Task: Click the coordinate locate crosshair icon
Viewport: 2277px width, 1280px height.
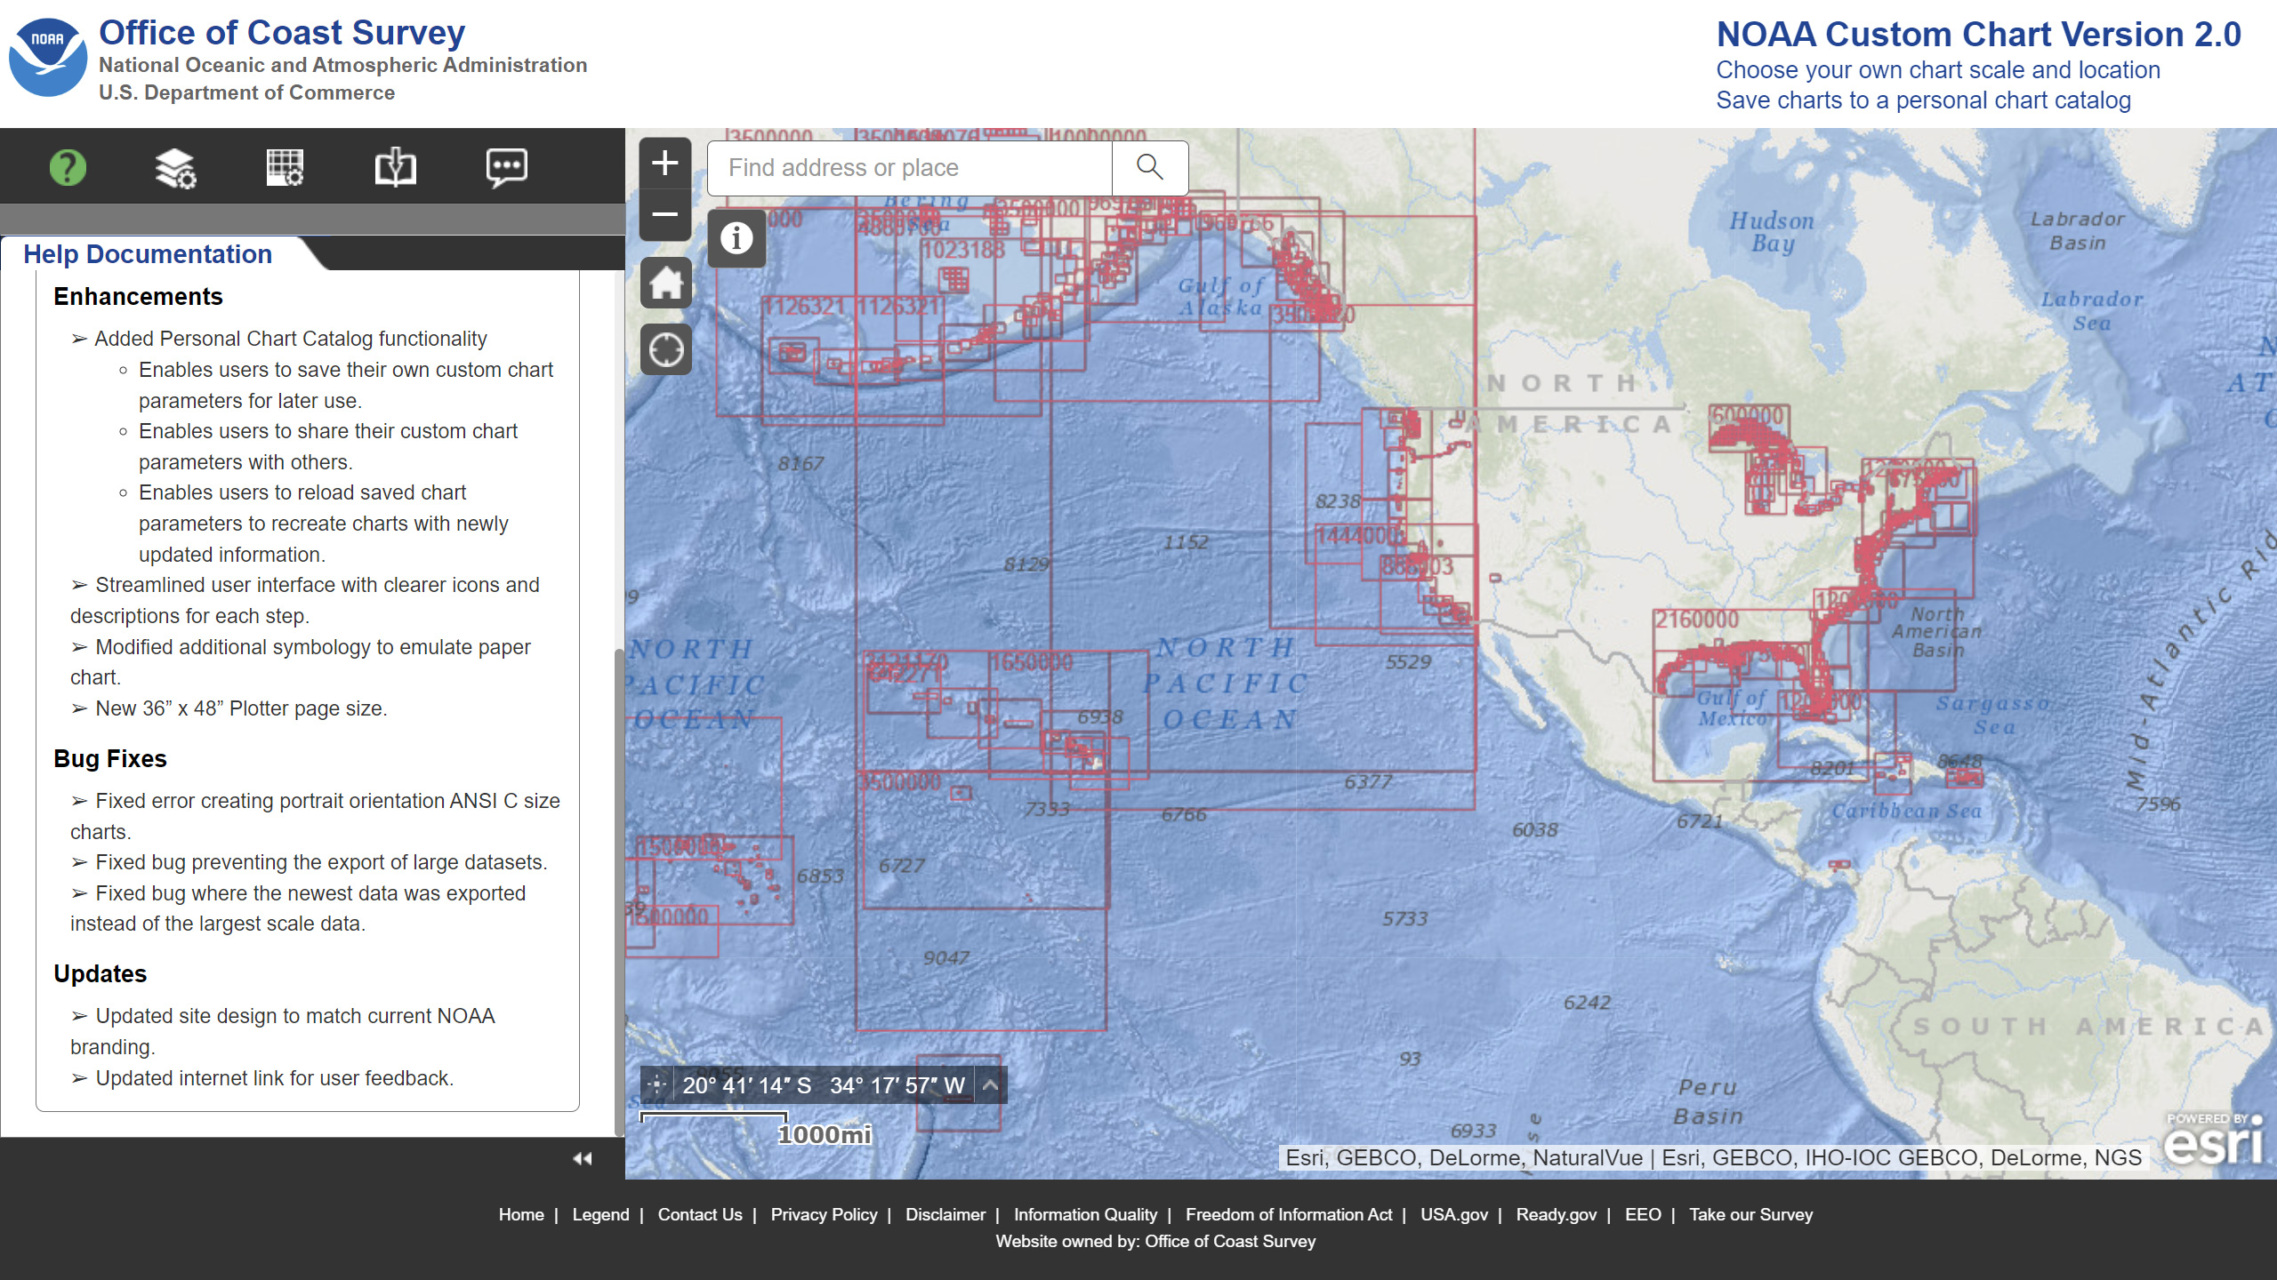Action: click(656, 1084)
